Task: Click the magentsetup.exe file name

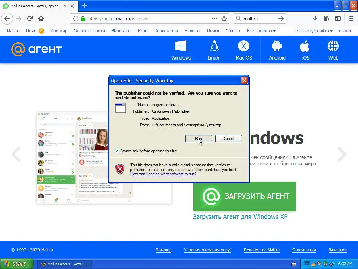Action: pos(167,105)
